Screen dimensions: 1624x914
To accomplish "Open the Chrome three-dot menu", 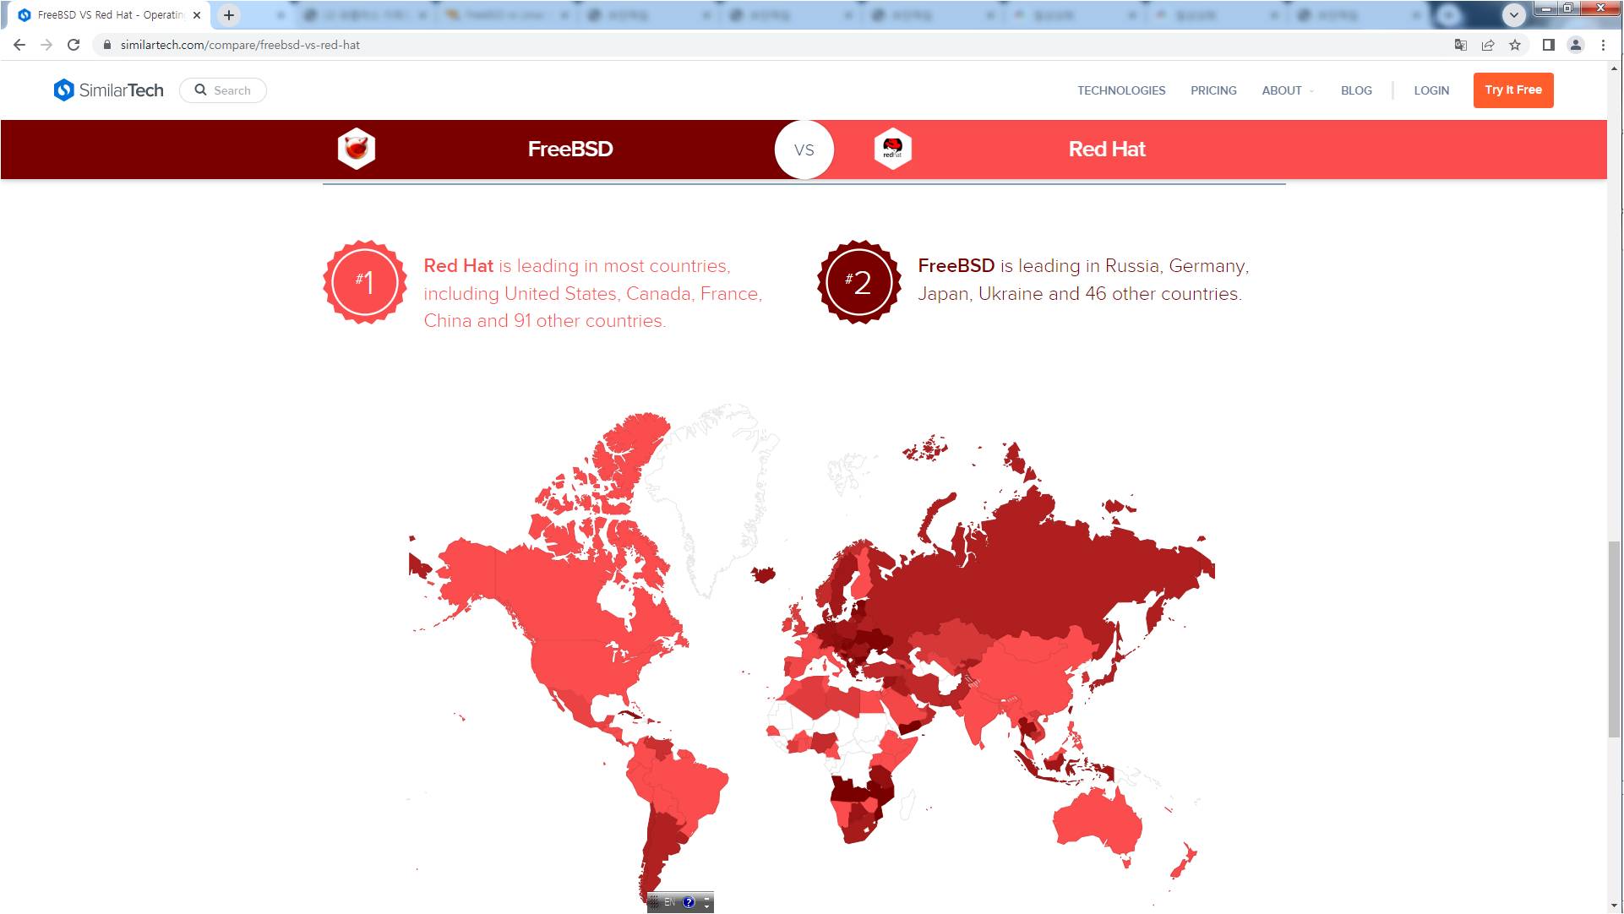I will (1603, 45).
